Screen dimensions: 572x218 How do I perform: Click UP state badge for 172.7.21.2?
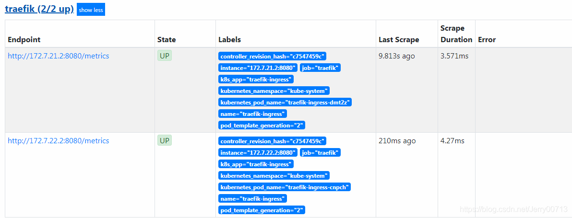(165, 56)
